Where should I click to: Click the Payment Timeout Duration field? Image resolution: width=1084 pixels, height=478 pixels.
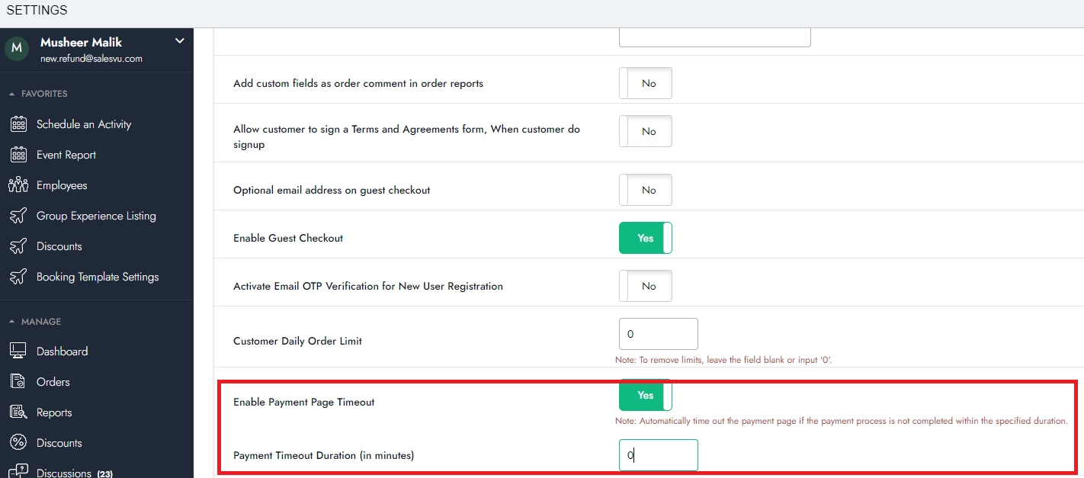pyautogui.click(x=659, y=455)
